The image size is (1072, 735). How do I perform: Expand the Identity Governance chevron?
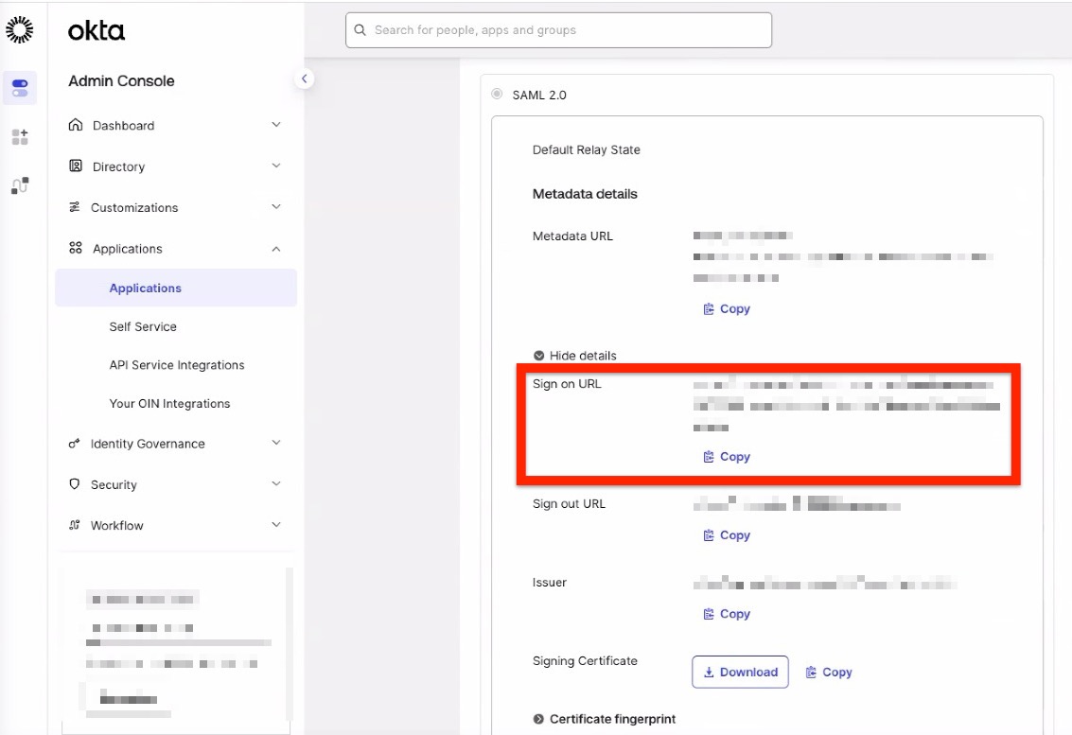pyautogui.click(x=276, y=443)
